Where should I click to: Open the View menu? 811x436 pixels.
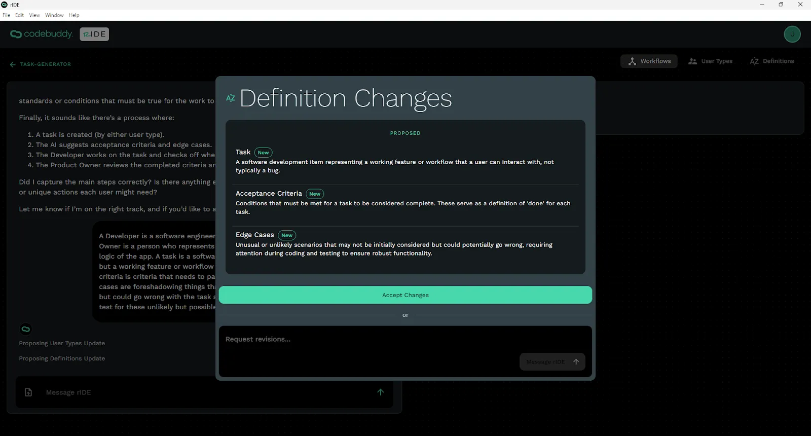tap(34, 15)
